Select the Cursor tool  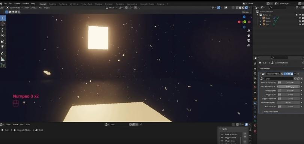[x=3, y=24]
